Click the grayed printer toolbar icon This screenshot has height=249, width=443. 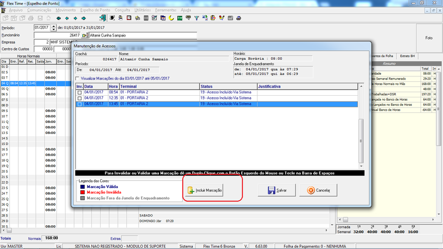(x=31, y=18)
